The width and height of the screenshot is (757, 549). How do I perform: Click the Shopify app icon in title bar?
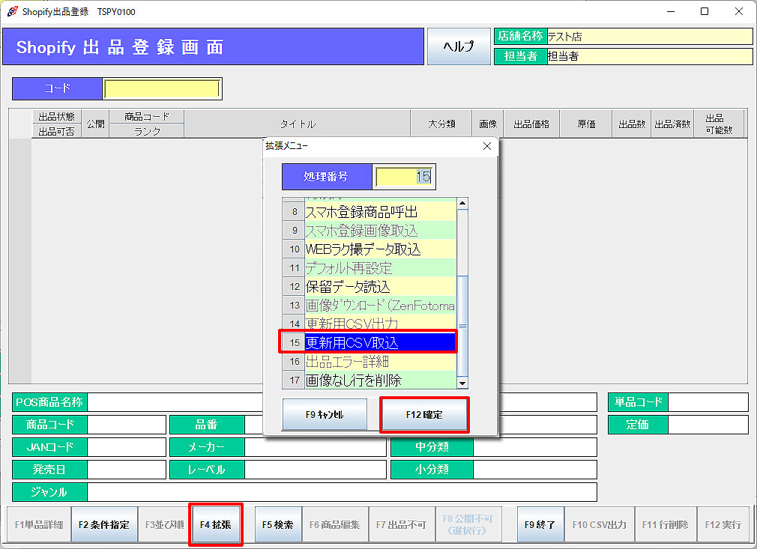(10, 12)
